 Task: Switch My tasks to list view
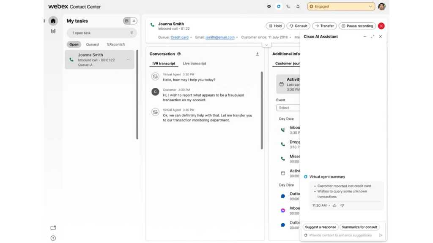tap(134, 21)
